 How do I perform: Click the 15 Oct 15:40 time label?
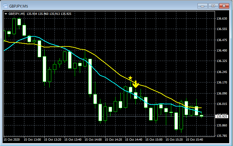click(194, 140)
